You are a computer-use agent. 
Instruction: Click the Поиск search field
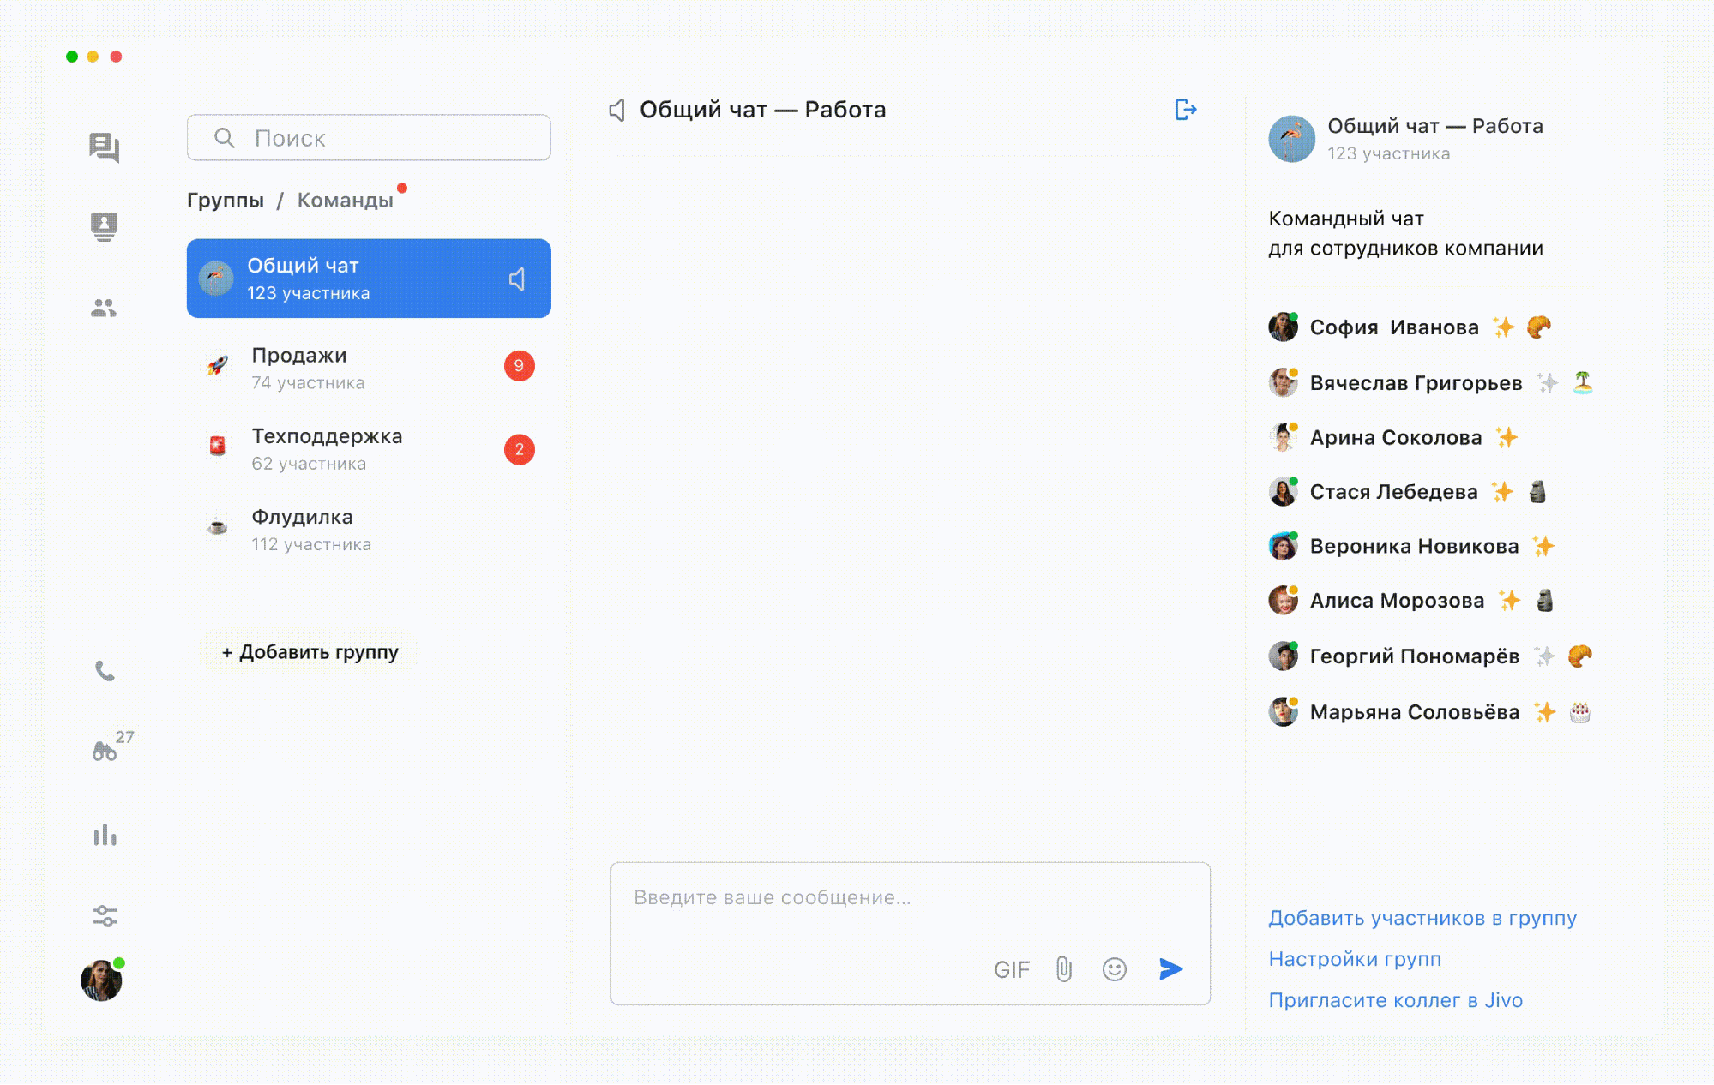[x=369, y=138]
